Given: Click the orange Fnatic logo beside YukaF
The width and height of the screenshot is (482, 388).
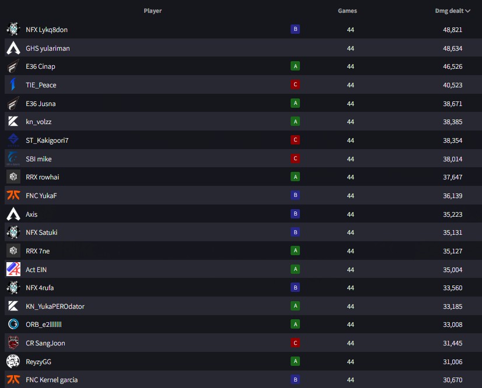Looking at the screenshot, I should (x=13, y=195).
